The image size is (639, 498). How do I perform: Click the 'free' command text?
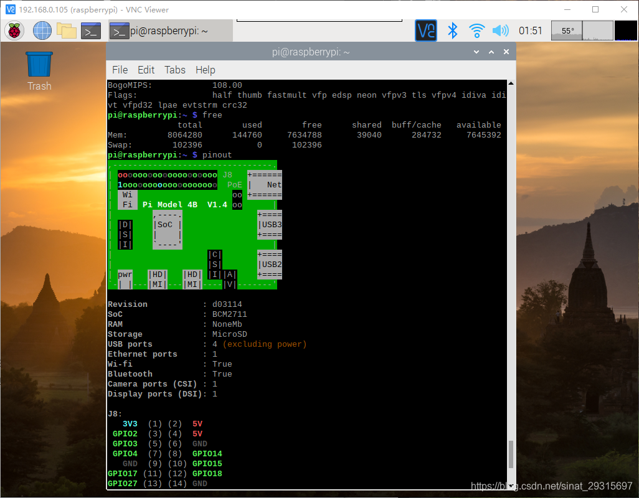point(212,115)
